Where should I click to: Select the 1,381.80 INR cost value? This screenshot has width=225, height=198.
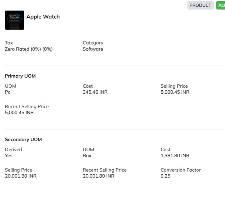tap(175, 156)
